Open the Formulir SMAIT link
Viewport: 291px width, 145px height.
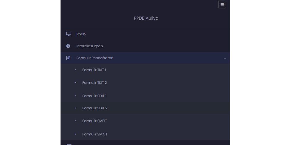(x=95, y=134)
